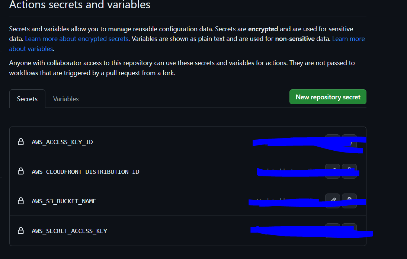Select the pencil icon for AWS_S3_BUCKET_NAME
The image size is (407, 259).
332,201
